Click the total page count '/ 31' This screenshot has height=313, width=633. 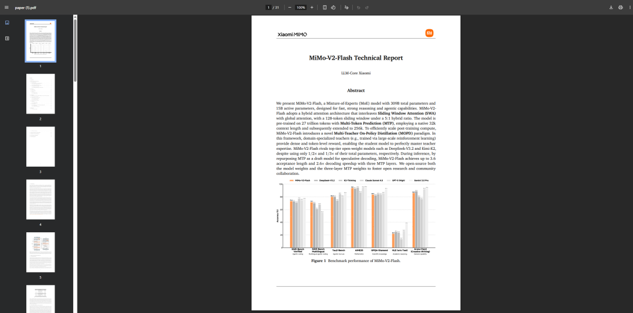point(277,7)
